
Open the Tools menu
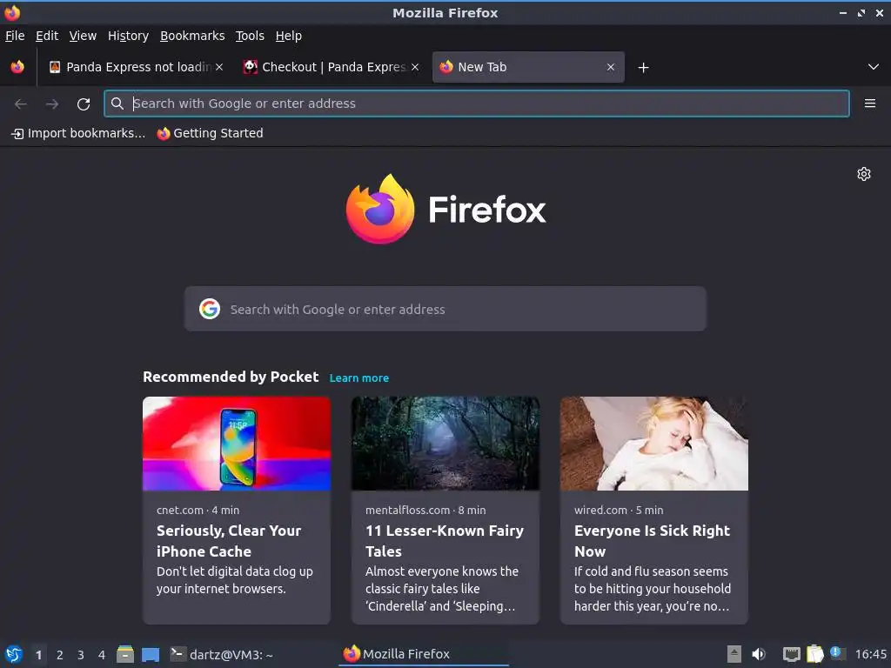[x=250, y=36]
